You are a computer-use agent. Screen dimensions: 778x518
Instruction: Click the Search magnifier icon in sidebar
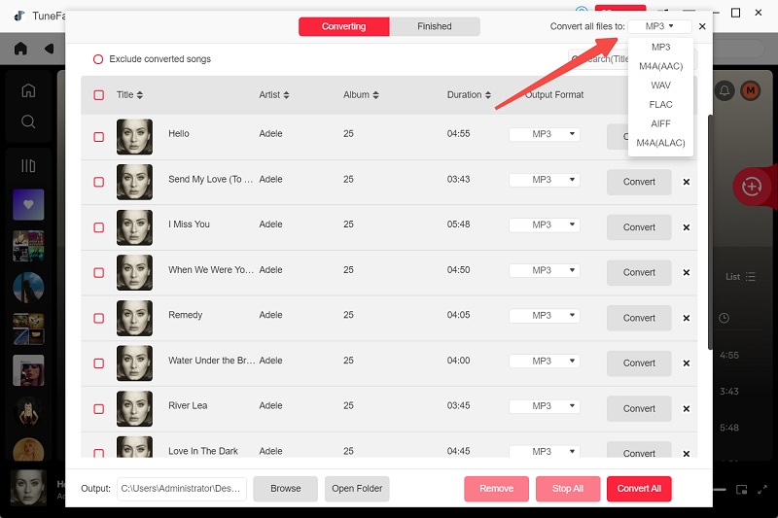point(28,121)
